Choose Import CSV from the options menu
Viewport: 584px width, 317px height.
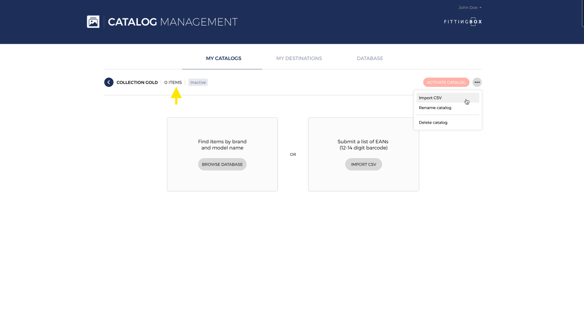tap(431, 98)
